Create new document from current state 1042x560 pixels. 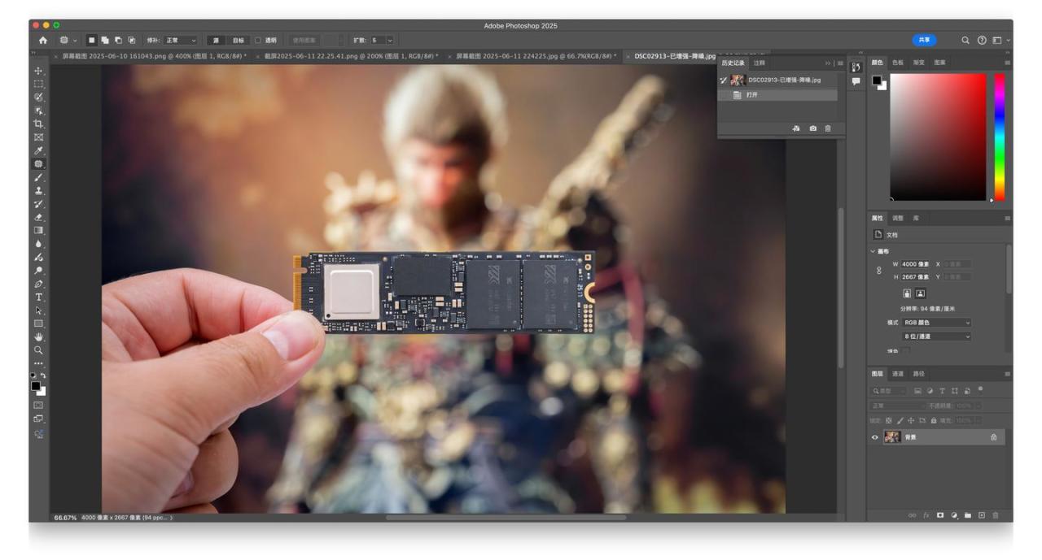click(x=796, y=128)
